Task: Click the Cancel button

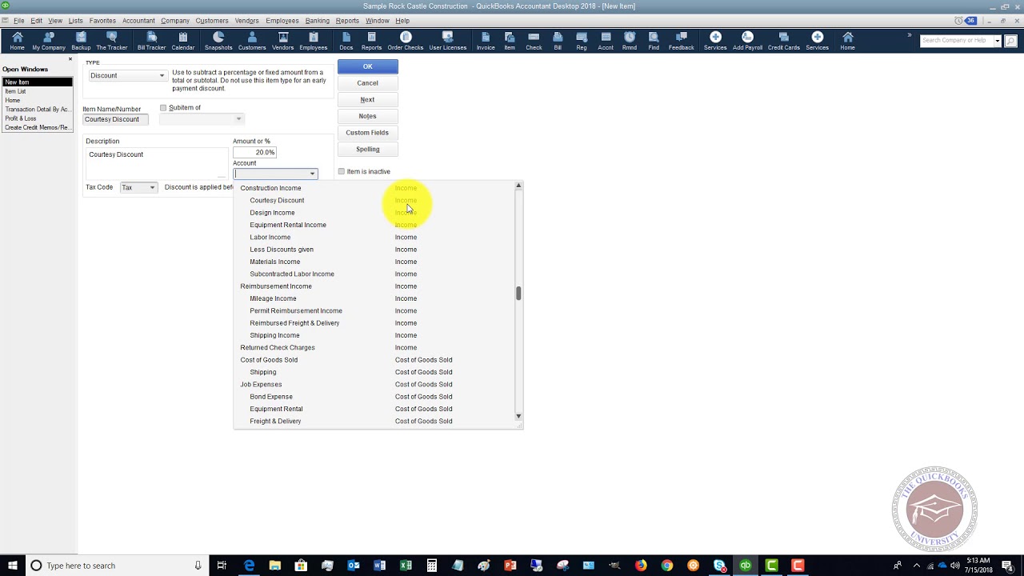Action: (367, 83)
